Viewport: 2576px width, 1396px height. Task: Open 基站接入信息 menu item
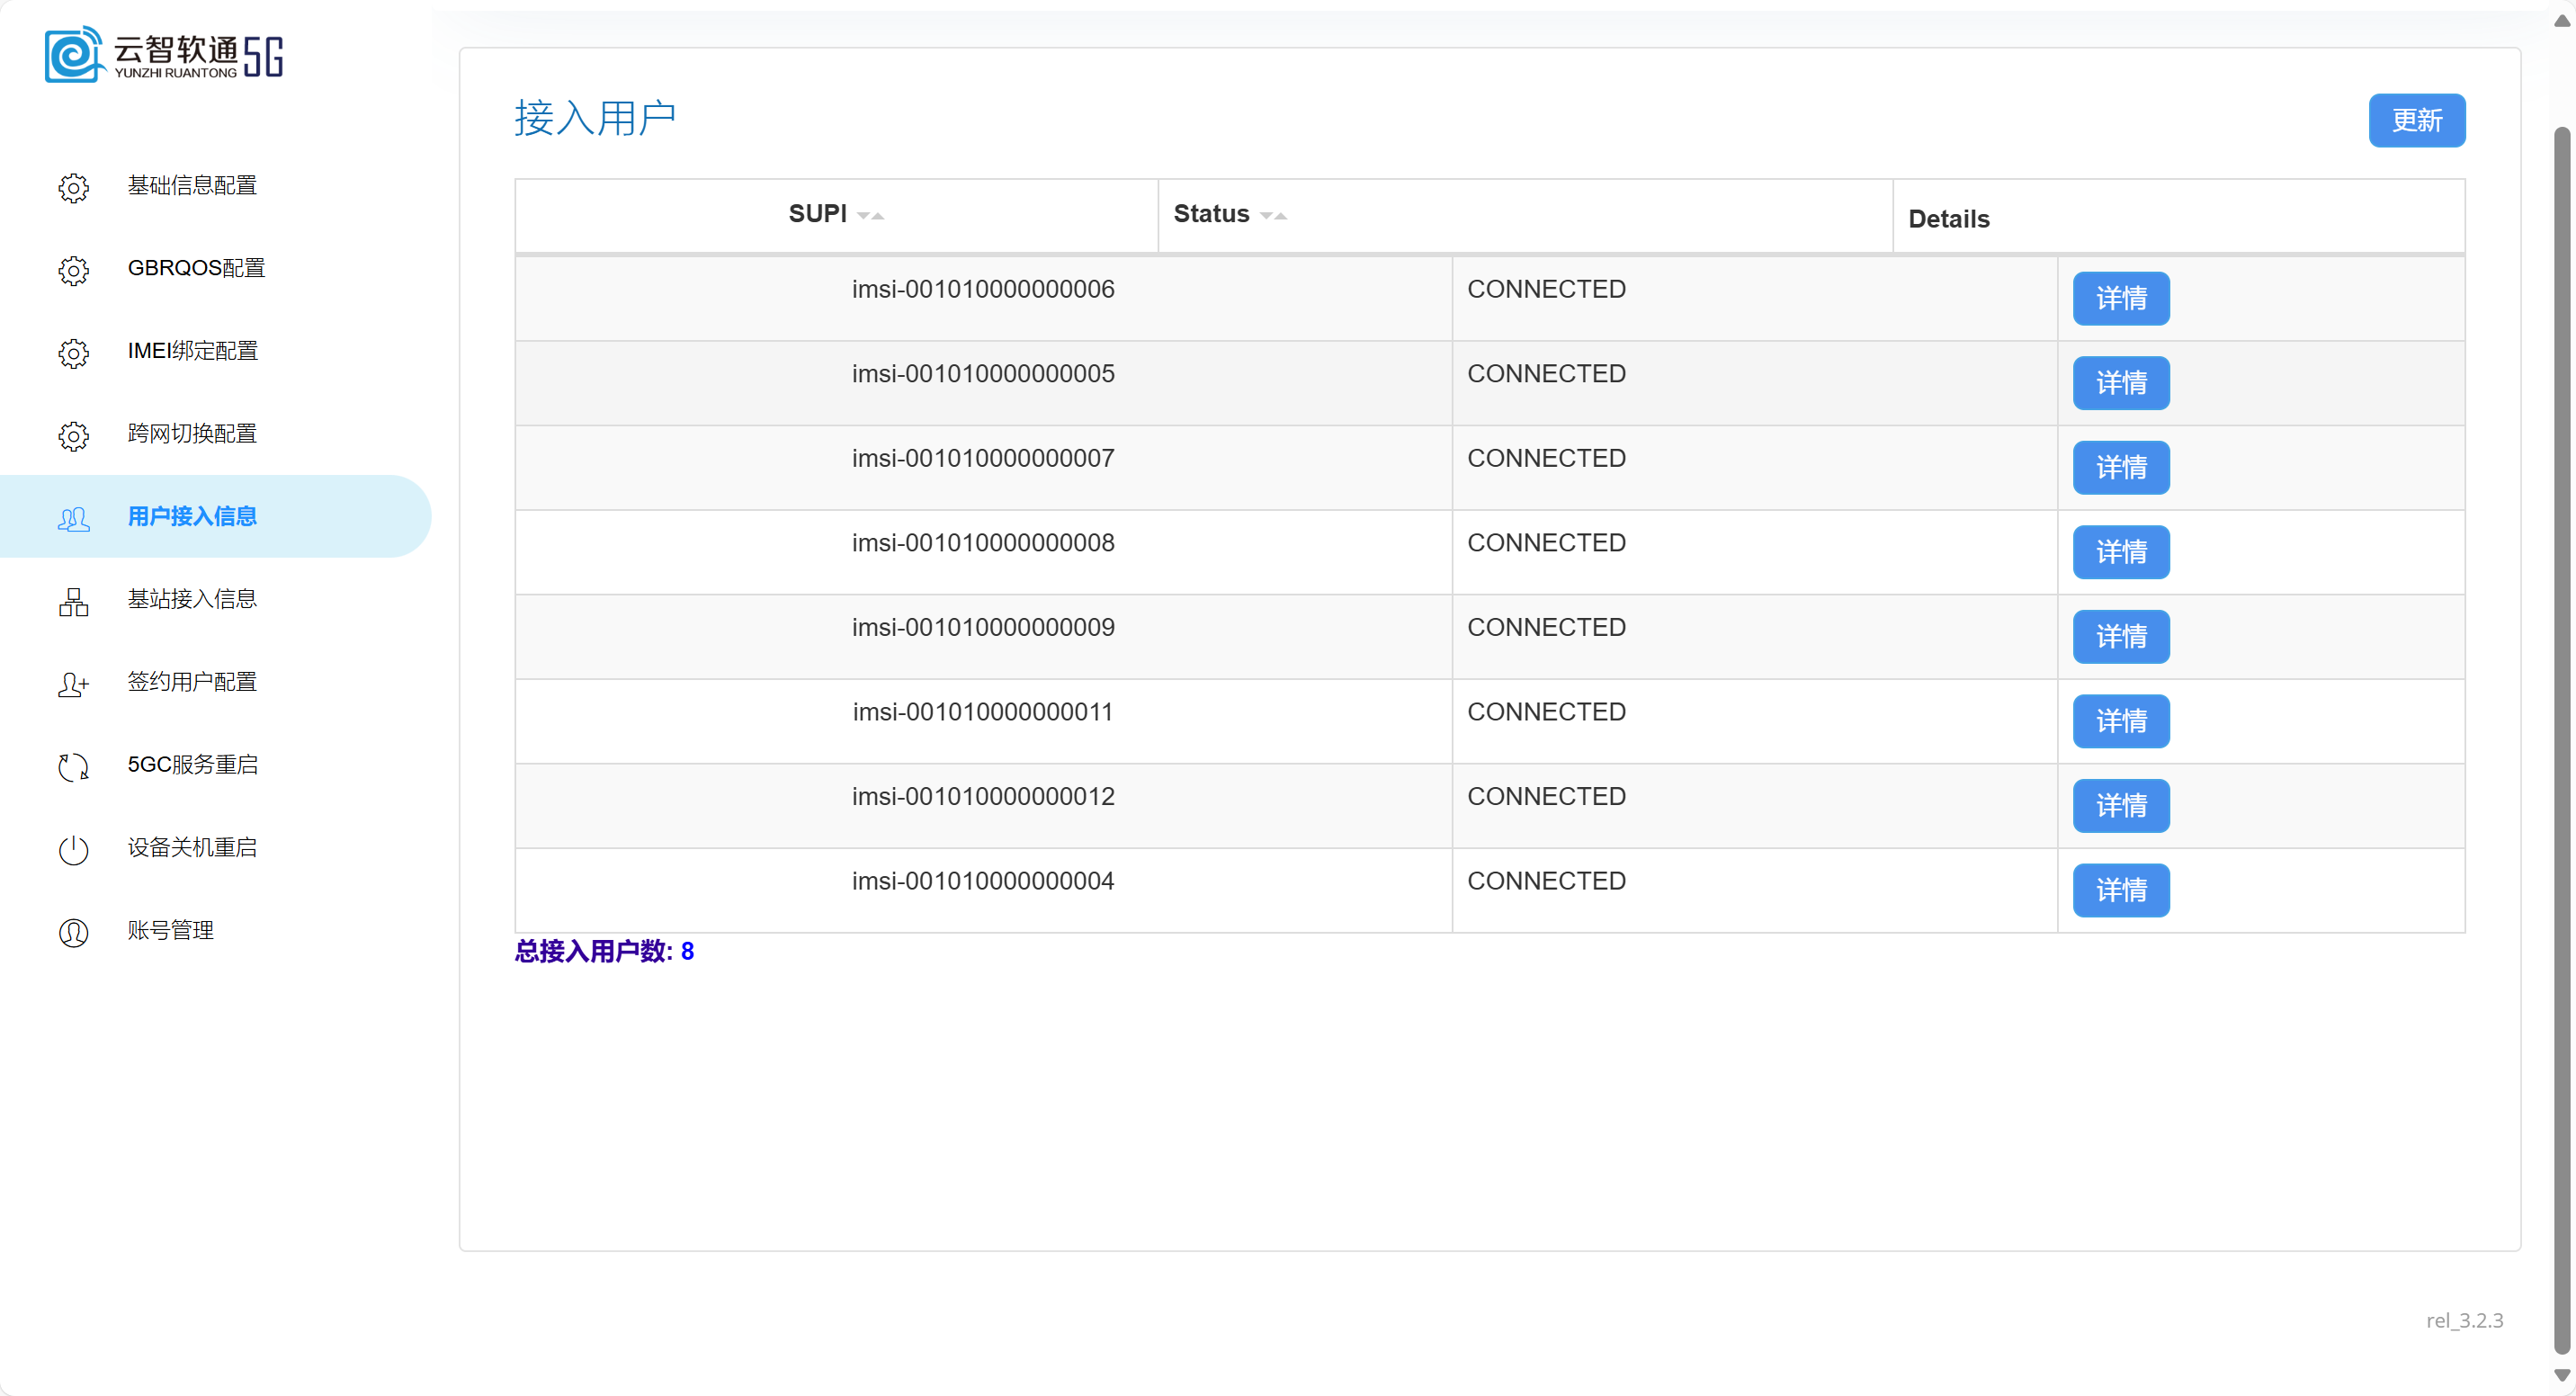coord(215,599)
